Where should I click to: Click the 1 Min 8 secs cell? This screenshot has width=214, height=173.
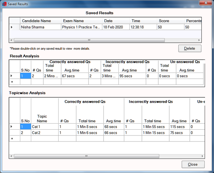pyautogui.click(x=90, y=127)
